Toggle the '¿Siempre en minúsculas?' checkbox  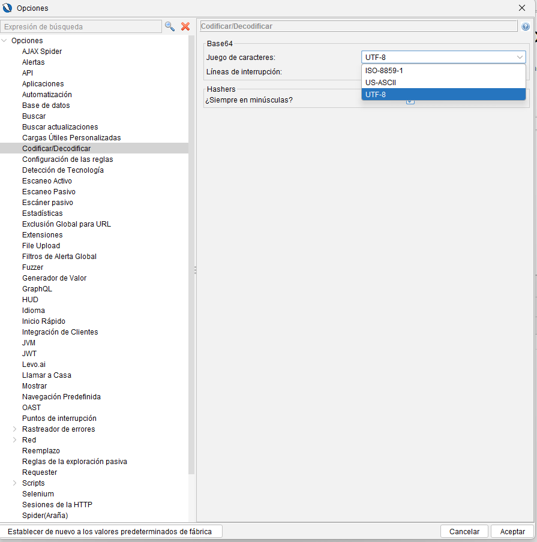click(410, 100)
